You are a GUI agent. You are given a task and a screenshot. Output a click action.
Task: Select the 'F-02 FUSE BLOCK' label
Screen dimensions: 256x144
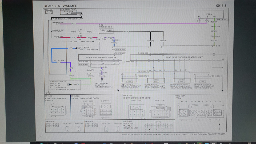click(x=106, y=26)
